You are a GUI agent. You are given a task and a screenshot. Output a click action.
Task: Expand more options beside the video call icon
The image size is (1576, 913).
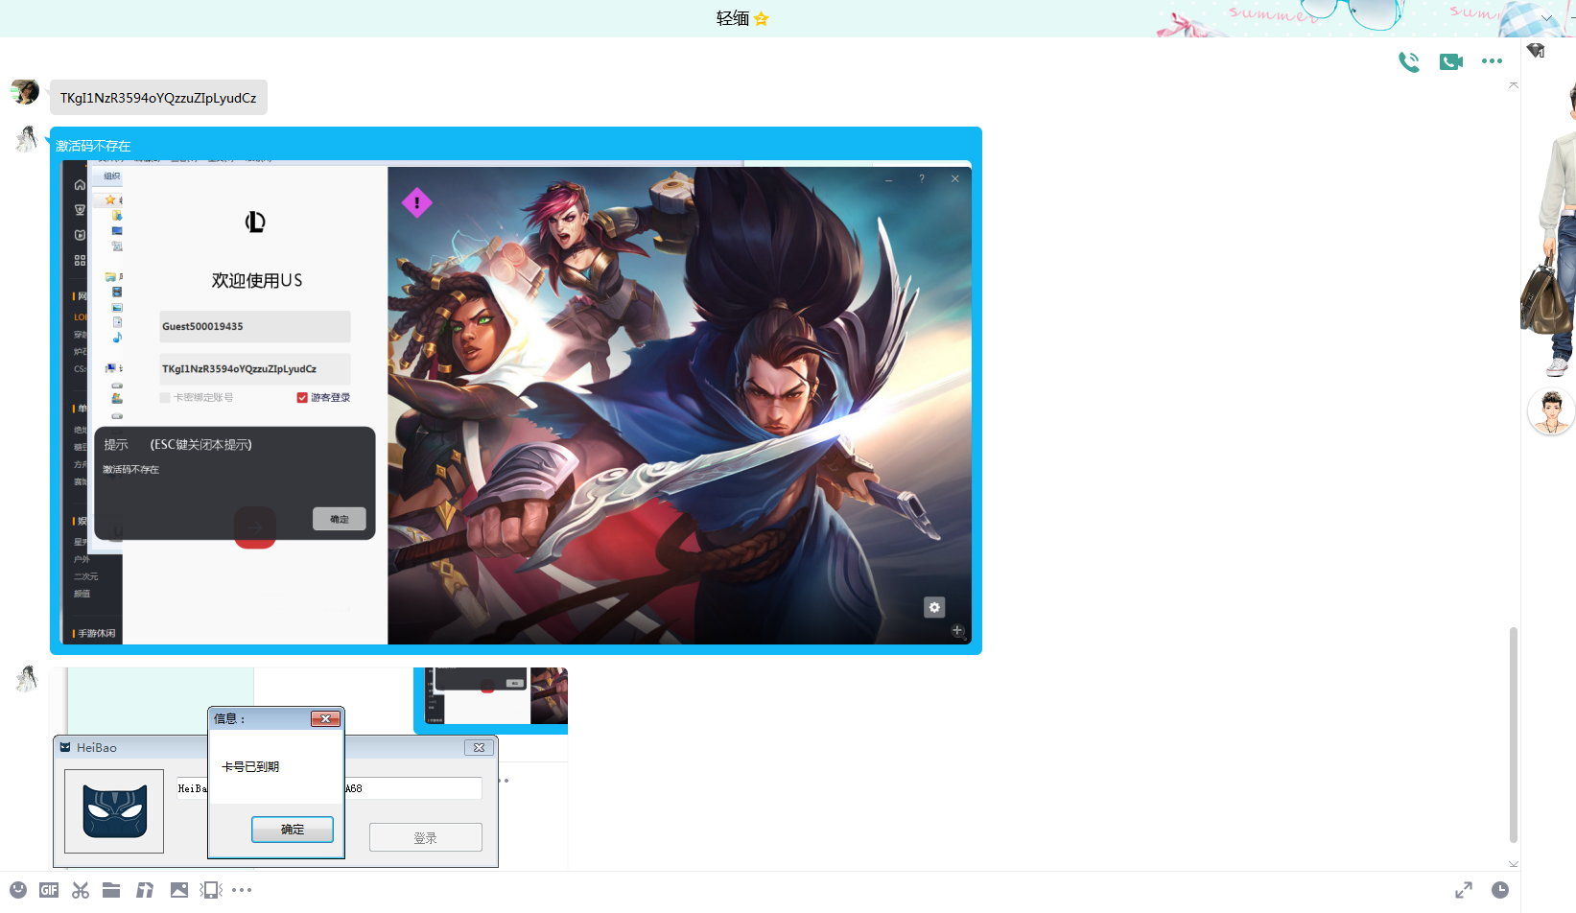click(x=1492, y=61)
